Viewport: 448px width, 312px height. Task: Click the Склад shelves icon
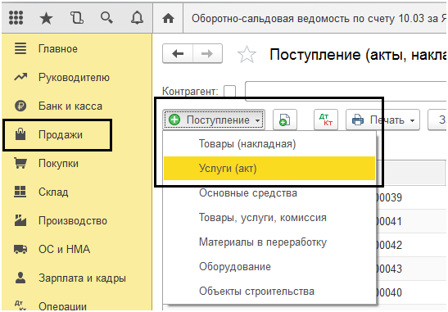(x=20, y=192)
